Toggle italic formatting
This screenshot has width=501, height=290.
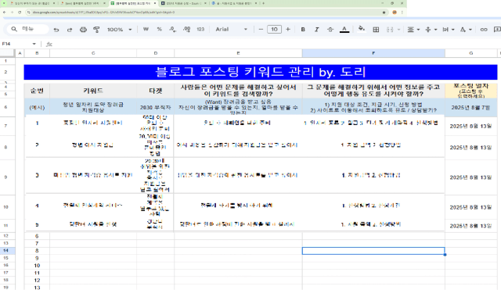[316, 30]
